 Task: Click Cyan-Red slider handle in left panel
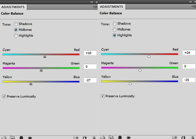tap(45, 57)
